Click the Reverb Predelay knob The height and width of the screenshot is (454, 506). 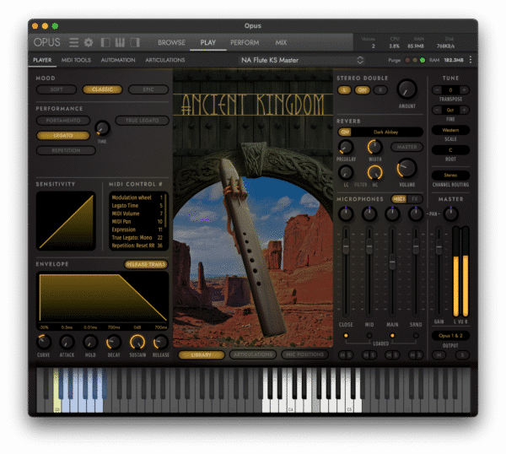(346, 147)
